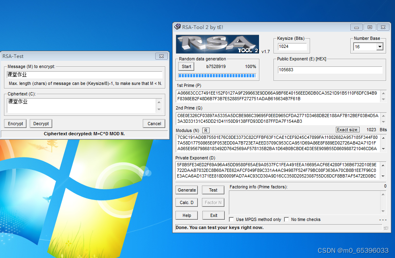This screenshot has width=395, height=258.
Task: Click the Factor N button
Action: point(213,202)
